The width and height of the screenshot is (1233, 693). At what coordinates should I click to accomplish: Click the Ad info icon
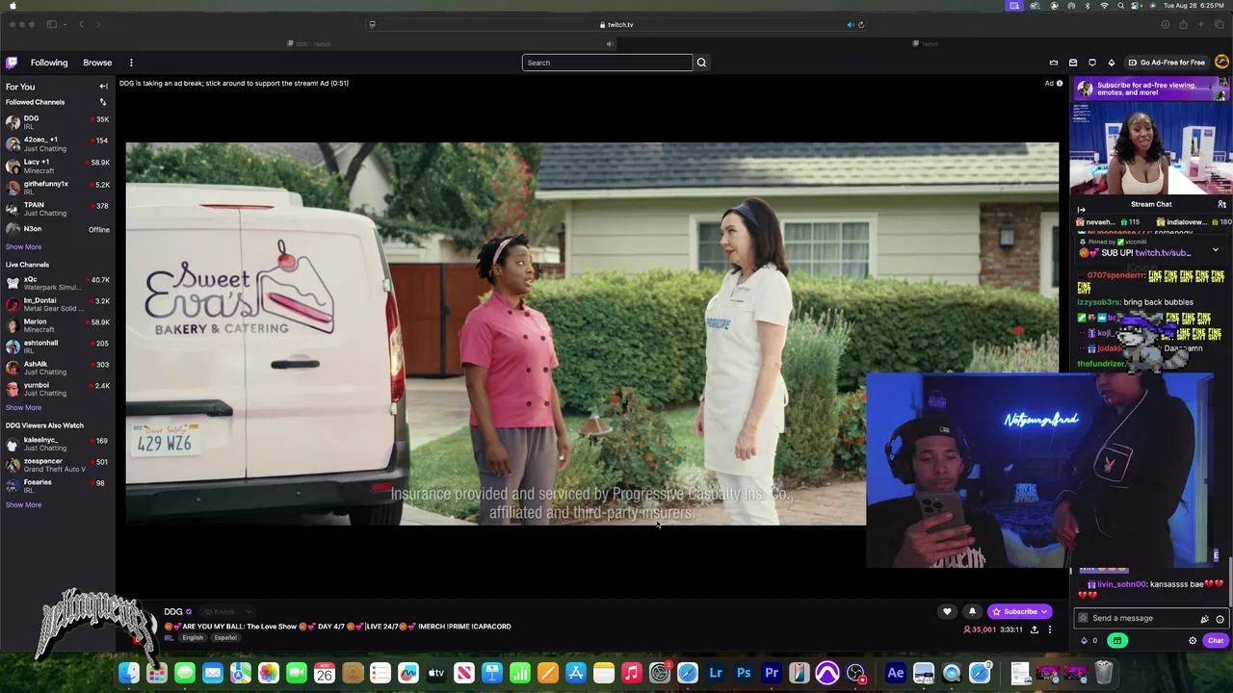1060,83
